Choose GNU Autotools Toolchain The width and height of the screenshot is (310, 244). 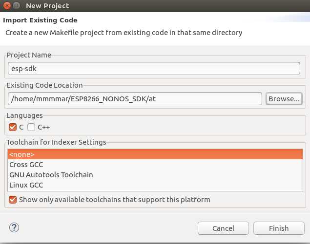(155, 175)
